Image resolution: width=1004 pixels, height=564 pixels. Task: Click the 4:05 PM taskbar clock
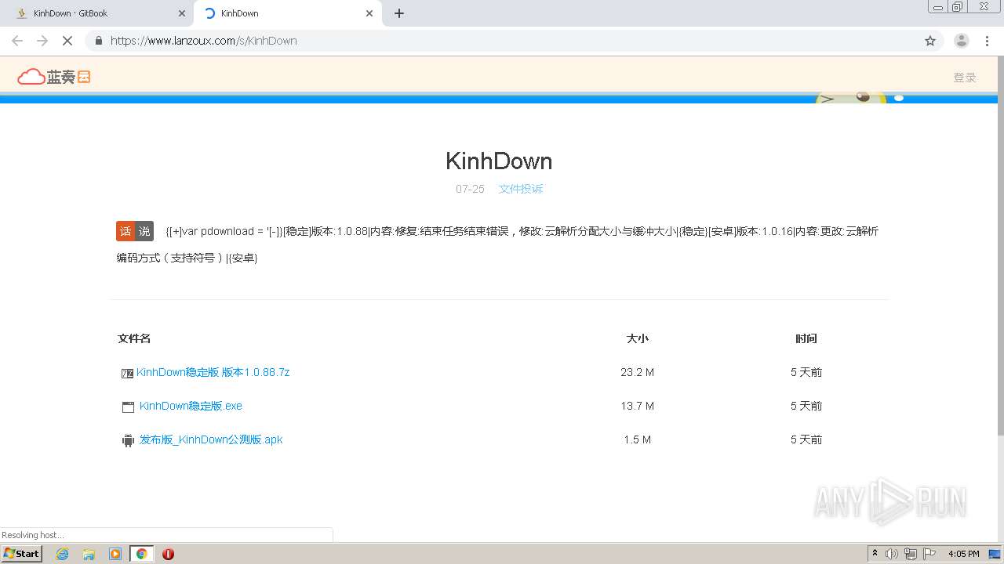click(x=963, y=554)
